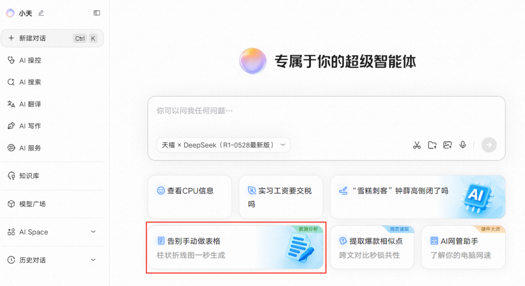The width and height of the screenshot is (525, 286).
Task: Click the scissors screenshot icon
Action: point(417,145)
